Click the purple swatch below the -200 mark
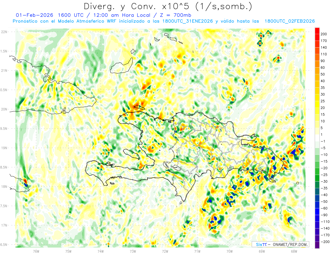 (317, 245)
